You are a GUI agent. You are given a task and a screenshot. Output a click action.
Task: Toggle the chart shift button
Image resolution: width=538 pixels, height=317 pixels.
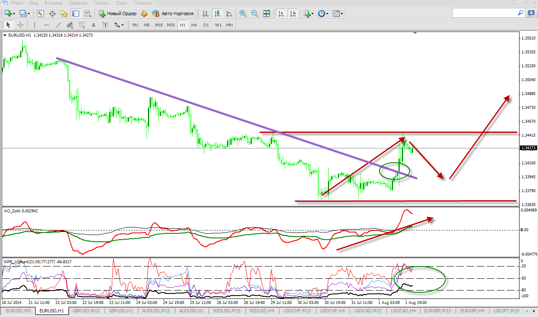tap(293, 13)
